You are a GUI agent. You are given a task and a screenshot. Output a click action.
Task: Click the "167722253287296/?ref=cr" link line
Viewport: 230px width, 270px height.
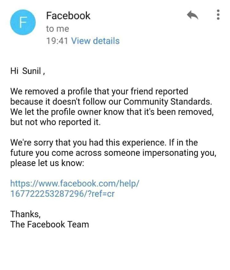[x=63, y=194]
